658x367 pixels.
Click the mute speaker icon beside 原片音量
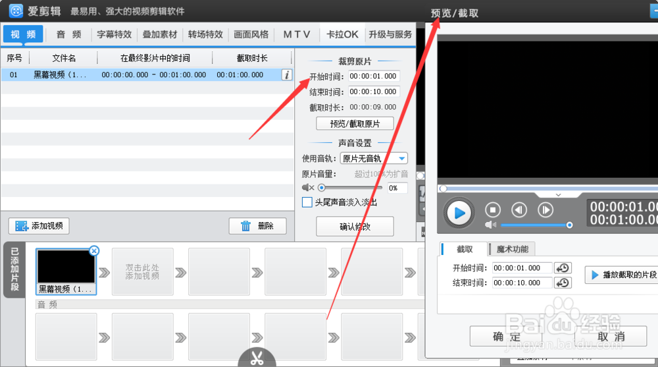coord(307,188)
